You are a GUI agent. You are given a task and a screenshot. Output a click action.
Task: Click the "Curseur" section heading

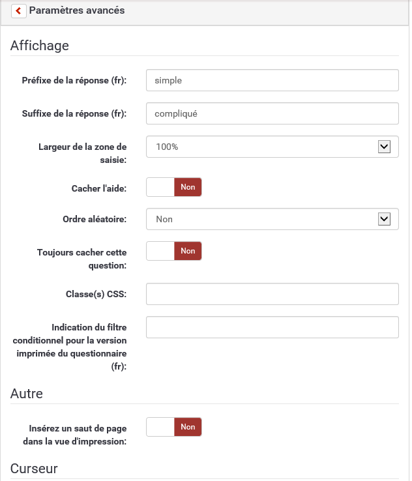[34, 469]
